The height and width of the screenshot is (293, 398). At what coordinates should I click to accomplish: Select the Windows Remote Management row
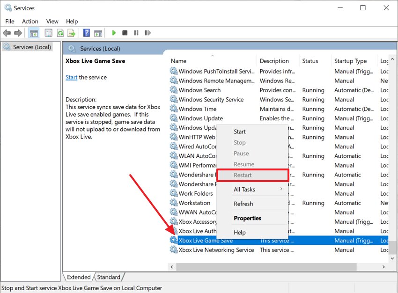(279, 81)
